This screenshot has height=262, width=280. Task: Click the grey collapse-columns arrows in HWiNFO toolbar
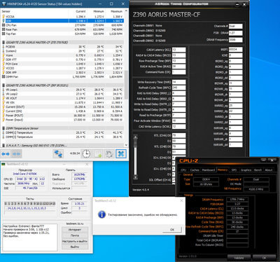click(16, 154)
